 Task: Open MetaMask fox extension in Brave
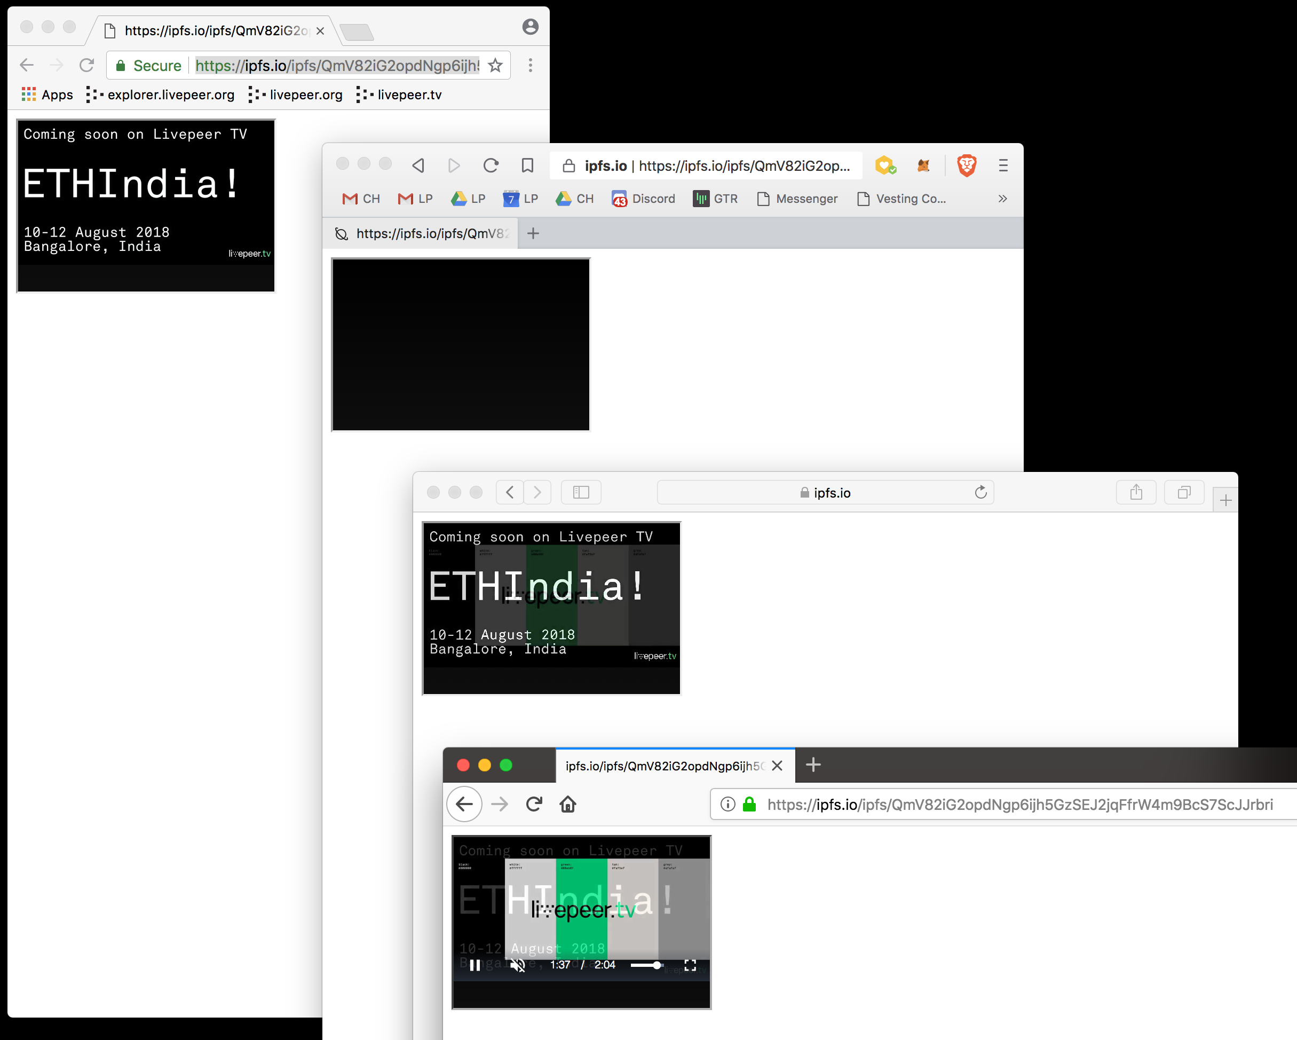[923, 165]
